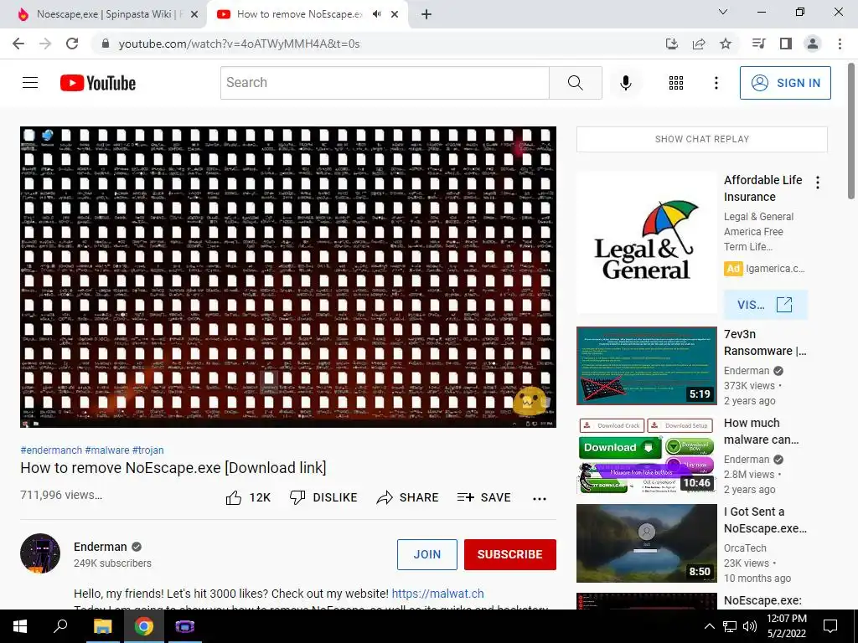Open Chrome side panel
This screenshot has height=643, width=858.
click(x=786, y=44)
